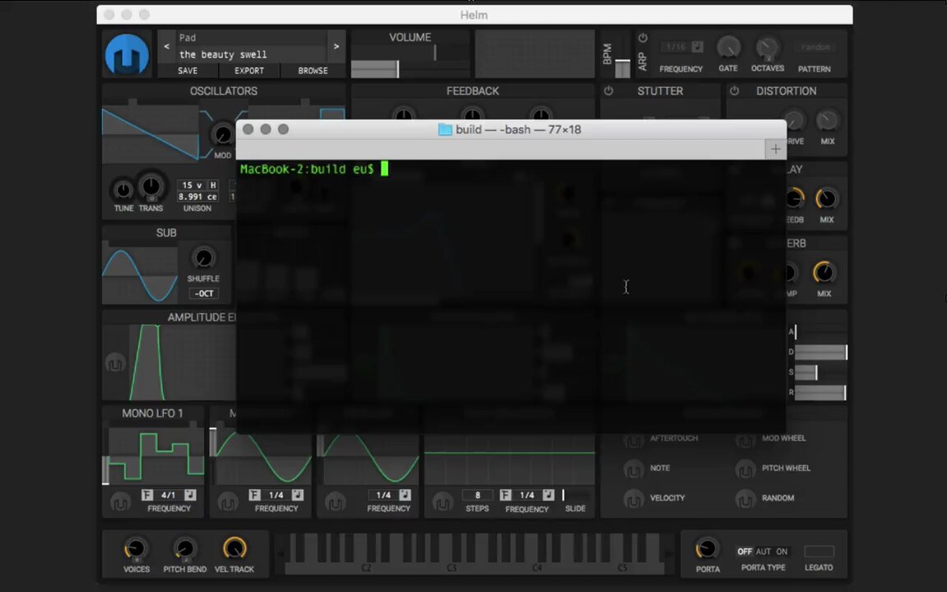
Task: Click the oscillator TUNE knob
Action: [x=123, y=190]
